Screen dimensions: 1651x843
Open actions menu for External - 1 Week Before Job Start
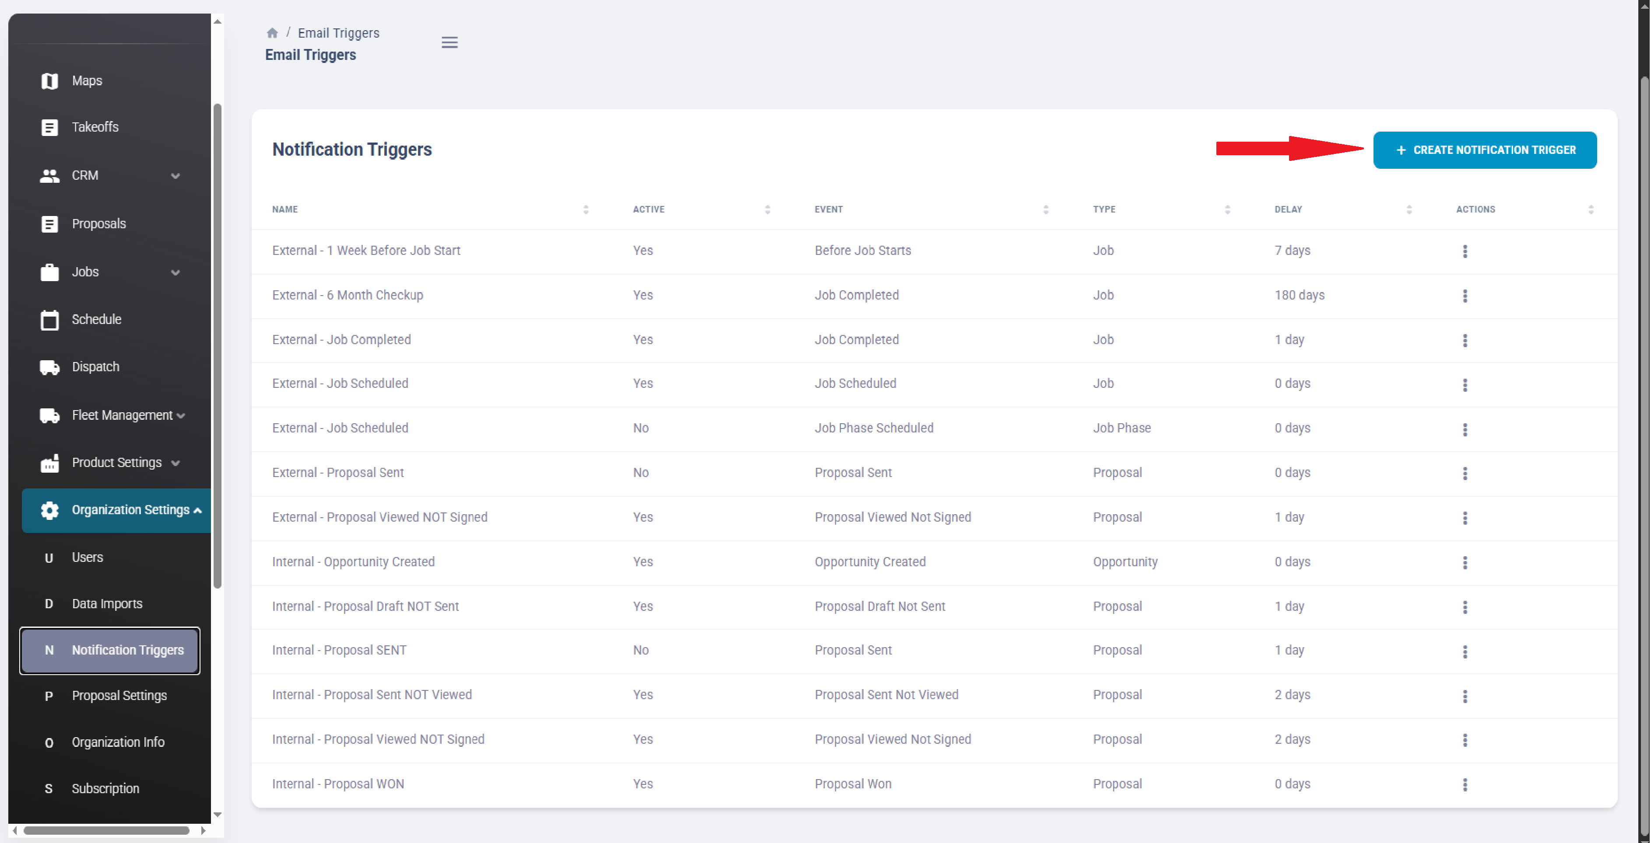click(x=1465, y=251)
